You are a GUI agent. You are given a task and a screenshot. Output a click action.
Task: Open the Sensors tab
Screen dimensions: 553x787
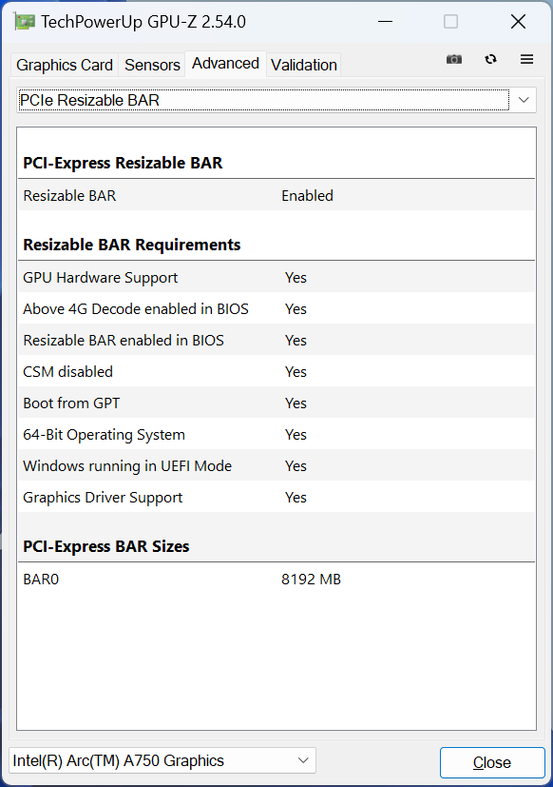pyautogui.click(x=152, y=65)
